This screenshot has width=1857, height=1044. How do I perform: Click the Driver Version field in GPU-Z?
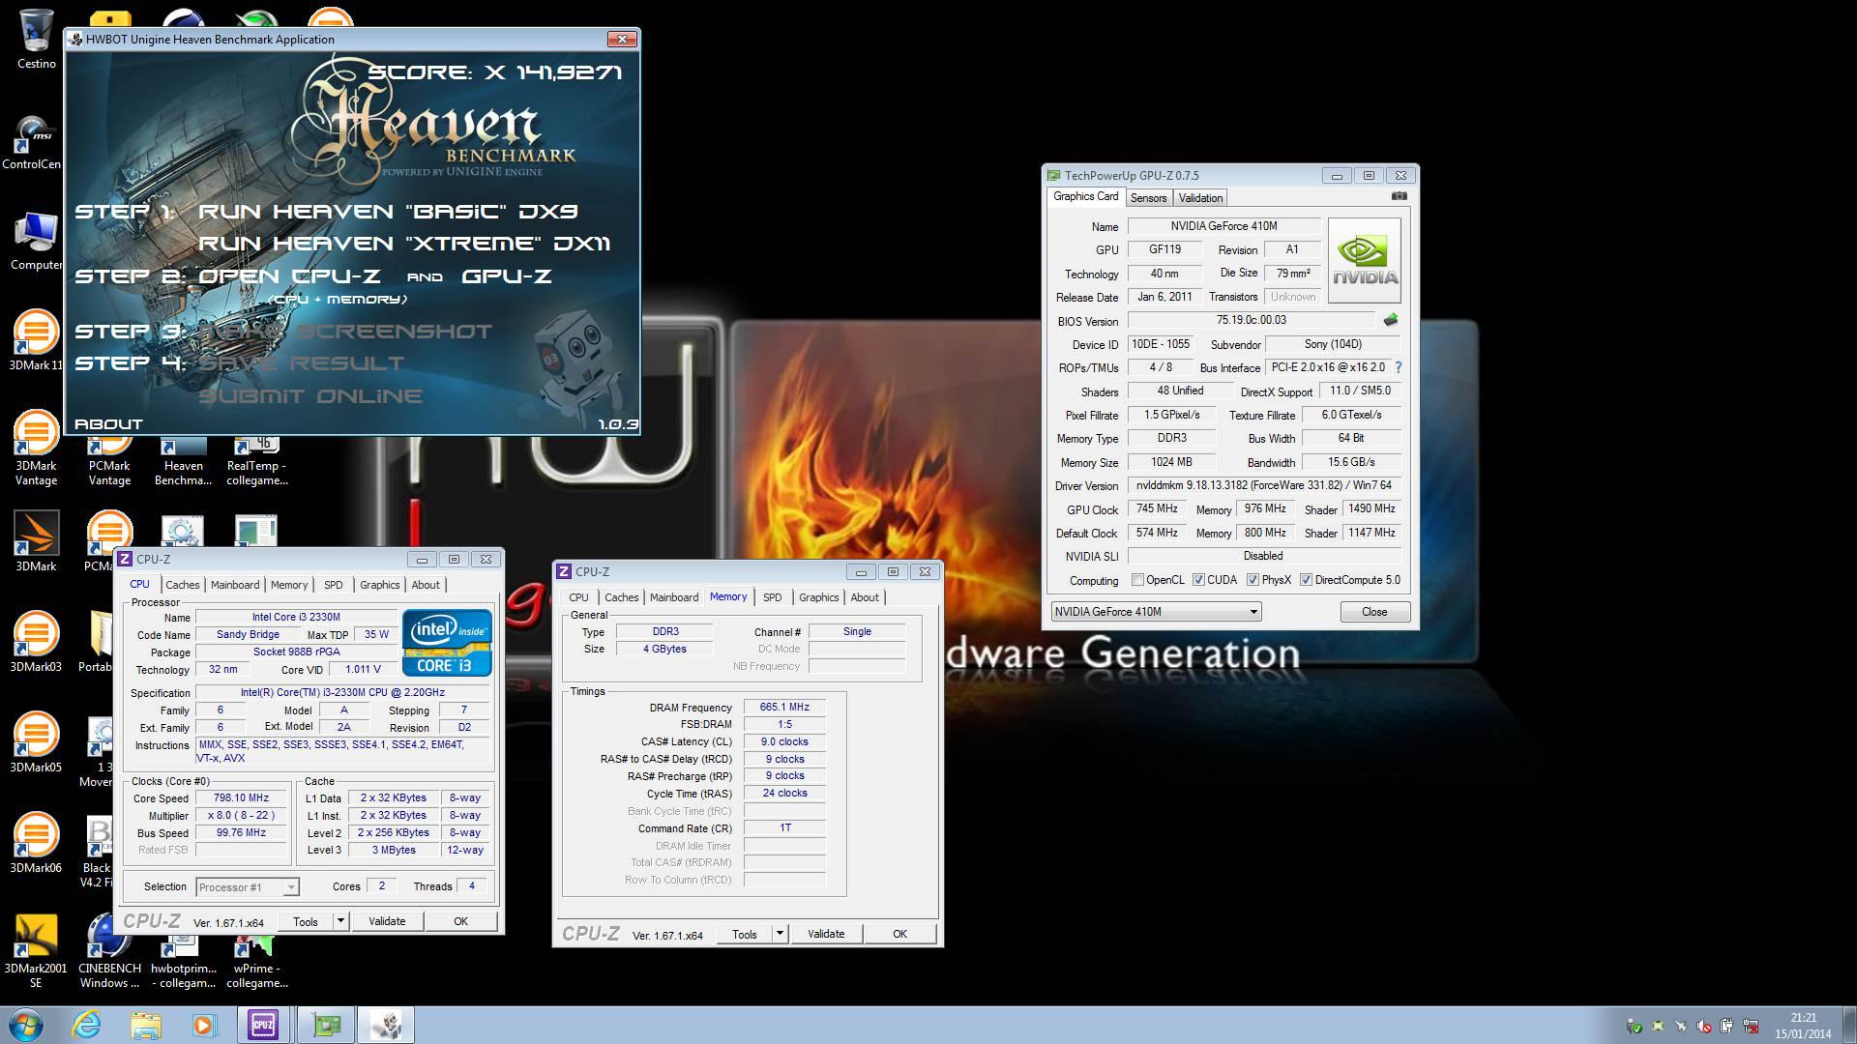[x=1264, y=485]
